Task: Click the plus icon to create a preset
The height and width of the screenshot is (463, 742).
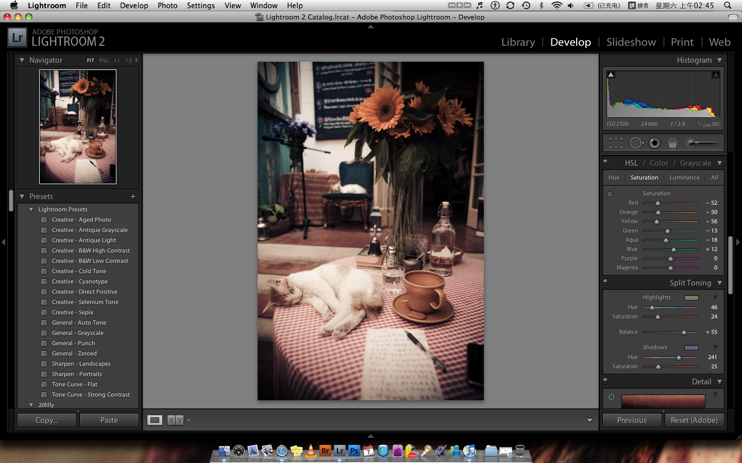Action: (x=133, y=197)
